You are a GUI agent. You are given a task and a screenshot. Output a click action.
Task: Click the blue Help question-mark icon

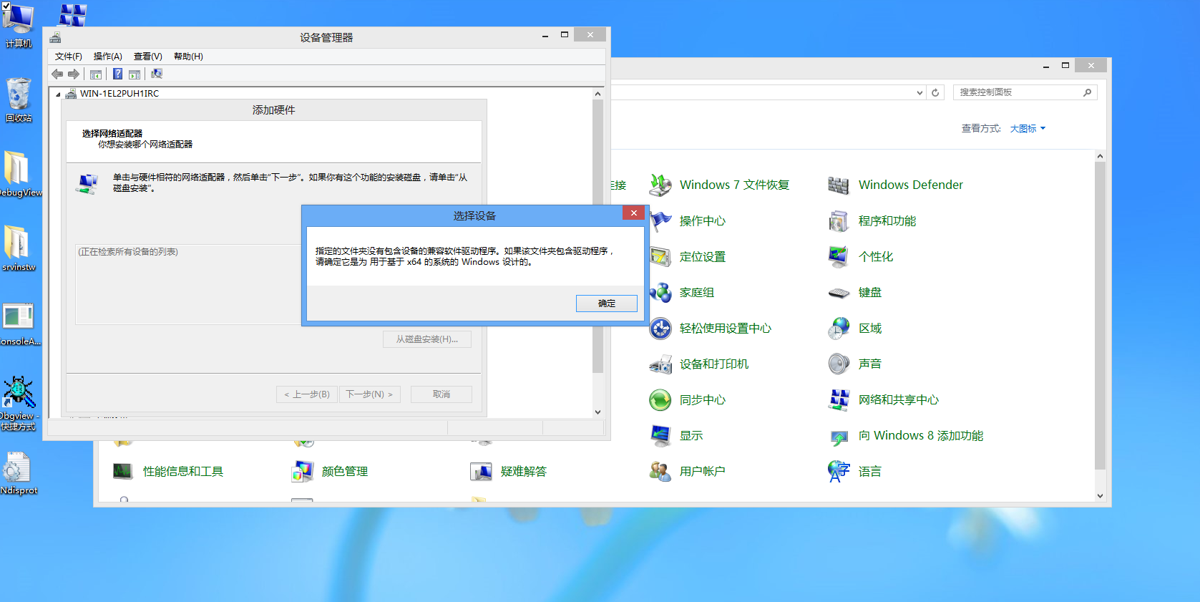point(117,74)
